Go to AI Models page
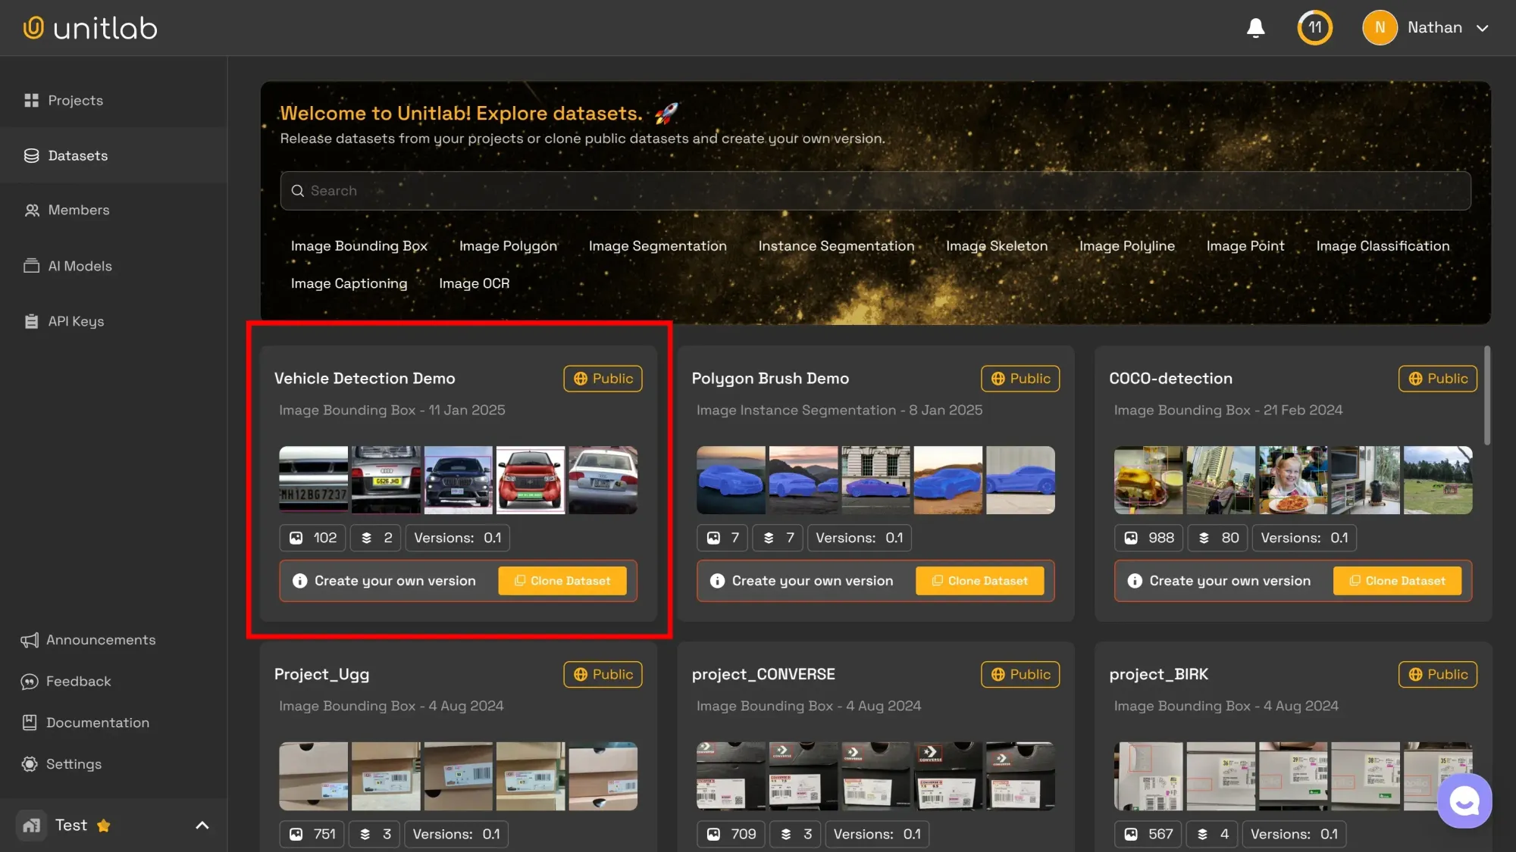The height and width of the screenshot is (852, 1516). coord(80,266)
